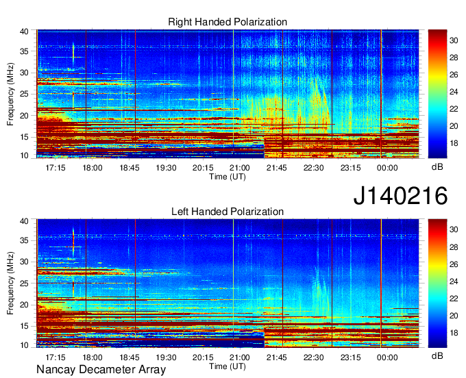Click the dB label under bottom colorbar
The image size is (466, 378).
(x=437, y=355)
